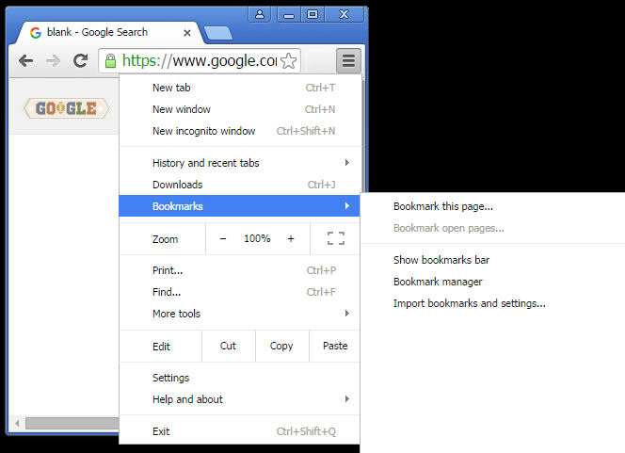Viewport: 625px width, 453px height.
Task: Click the horizontal scrollbar left arrow
Action: (x=17, y=423)
